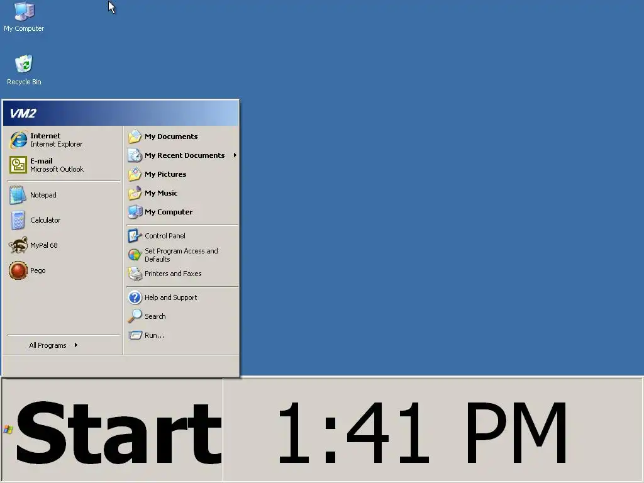Click the Start button text on taskbar
The image size is (644, 483).
[119, 433]
